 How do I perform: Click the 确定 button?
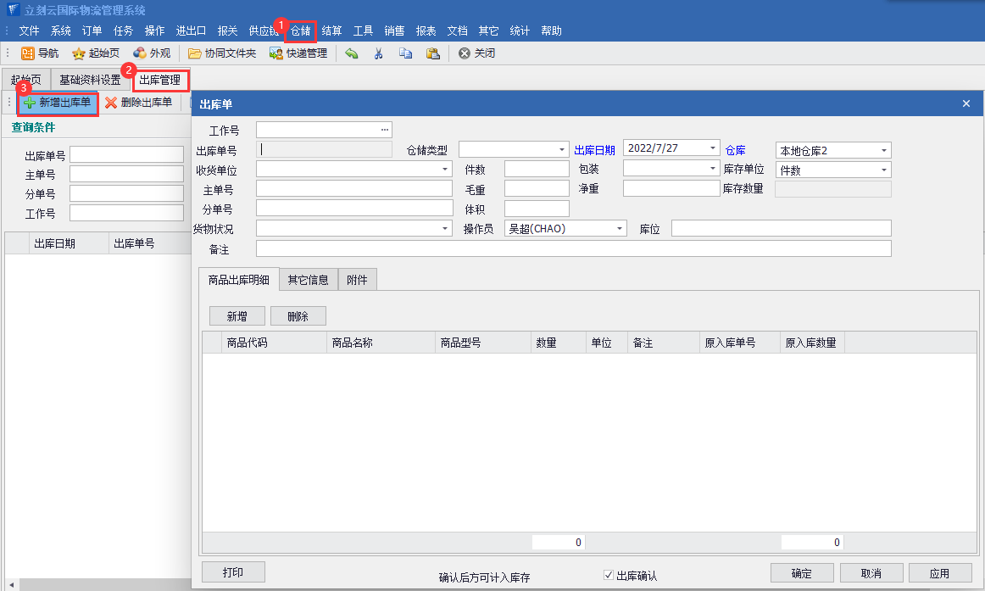point(801,573)
